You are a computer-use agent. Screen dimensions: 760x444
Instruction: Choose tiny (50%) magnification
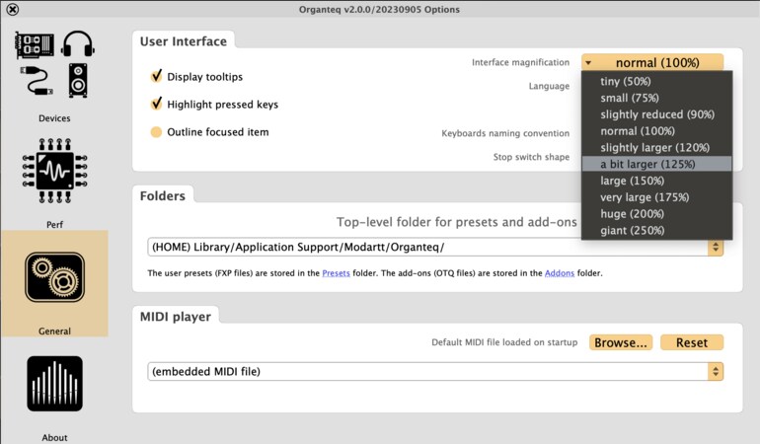pos(656,82)
